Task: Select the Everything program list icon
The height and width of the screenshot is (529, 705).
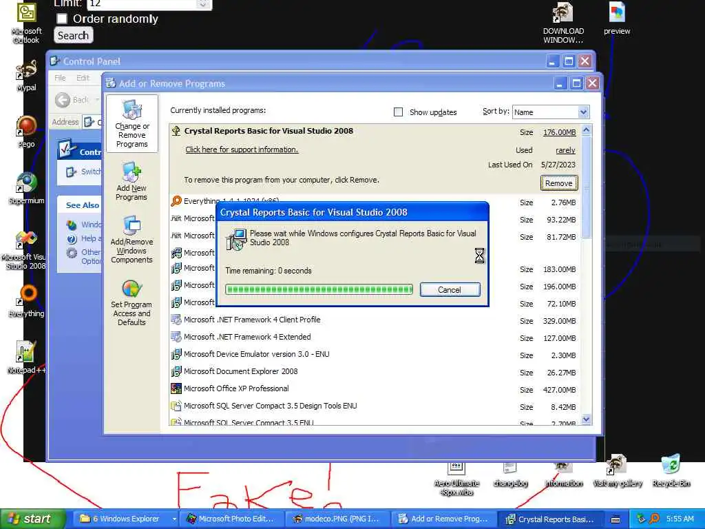Action: click(176, 201)
